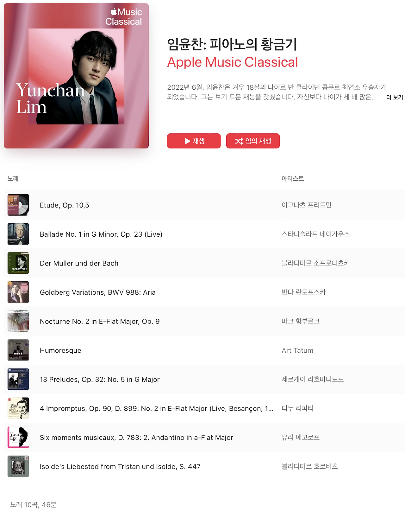Click the Humoresque album artwork
405x512 pixels.
click(x=18, y=350)
